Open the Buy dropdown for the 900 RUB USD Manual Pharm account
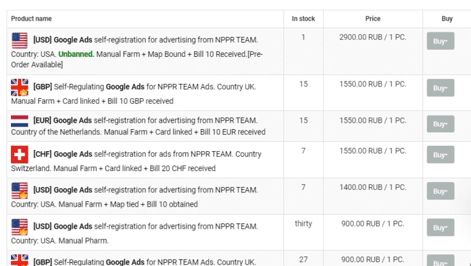 (441, 227)
